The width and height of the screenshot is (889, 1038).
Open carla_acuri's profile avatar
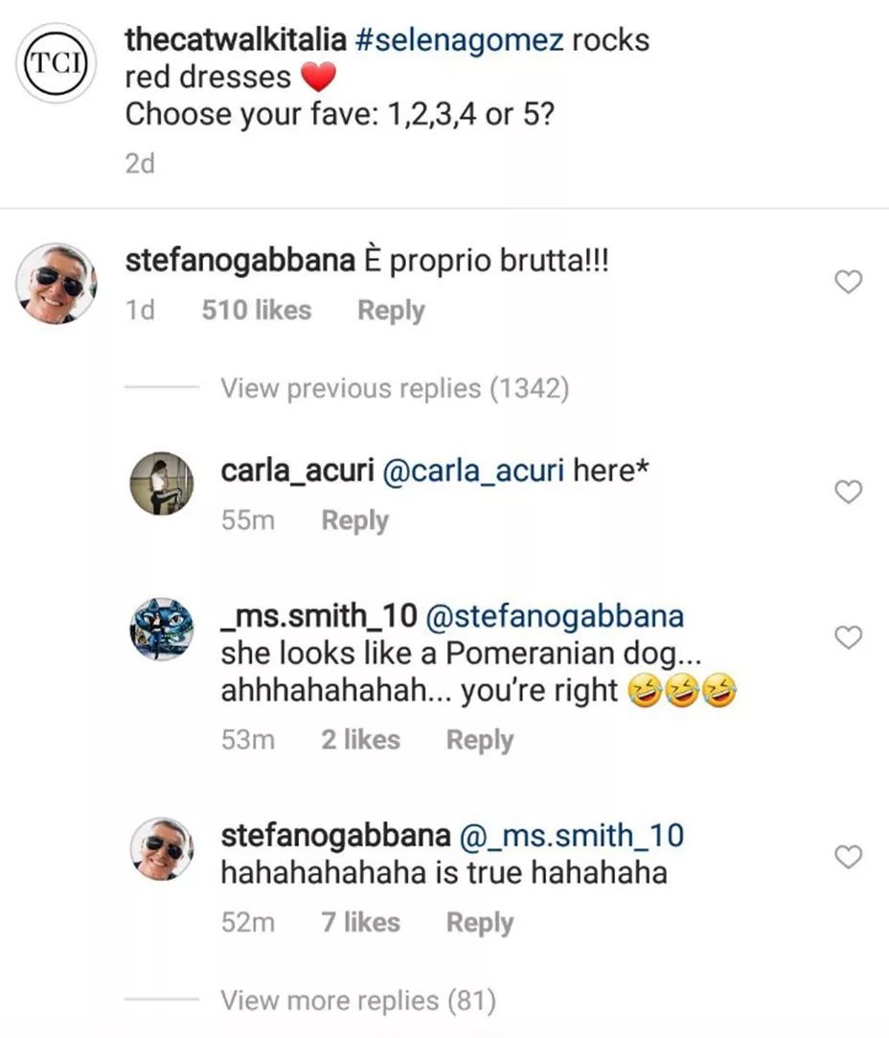[161, 483]
